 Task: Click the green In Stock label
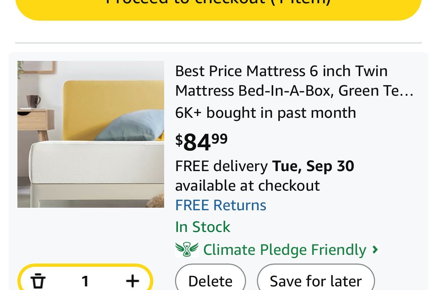[203, 227]
